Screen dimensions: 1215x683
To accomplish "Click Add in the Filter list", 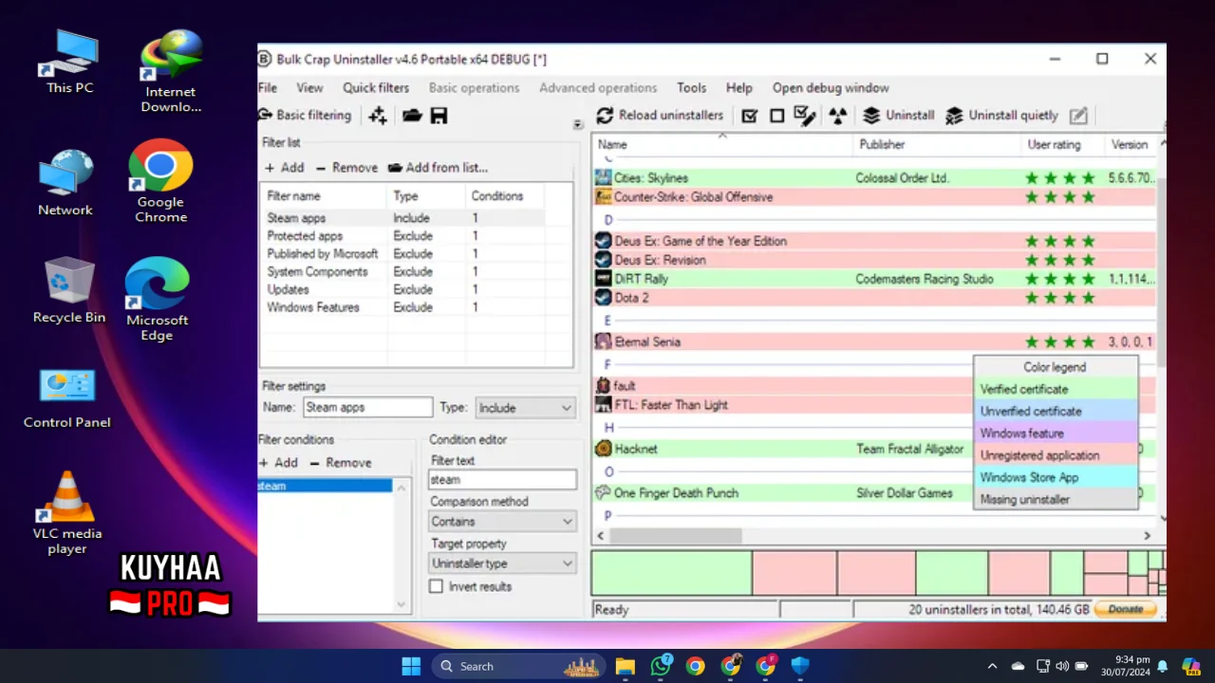I will [x=284, y=167].
